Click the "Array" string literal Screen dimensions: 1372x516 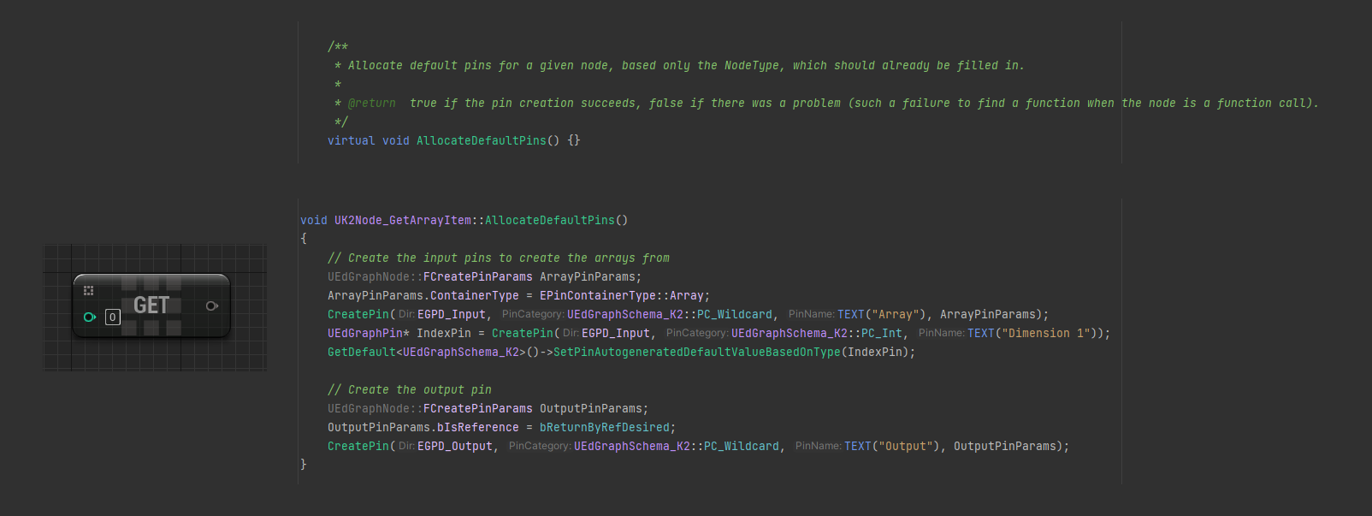coord(895,315)
